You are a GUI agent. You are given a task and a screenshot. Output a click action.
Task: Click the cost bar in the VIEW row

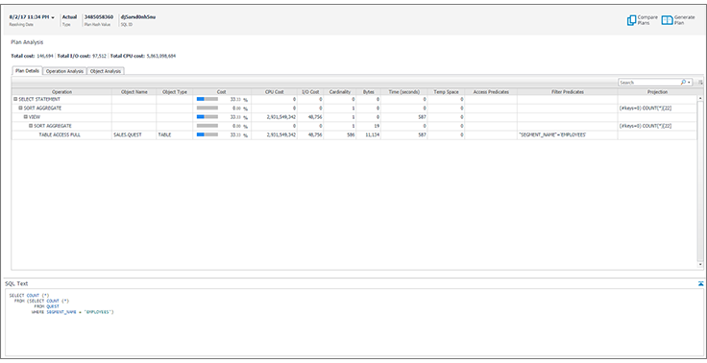coord(207,117)
